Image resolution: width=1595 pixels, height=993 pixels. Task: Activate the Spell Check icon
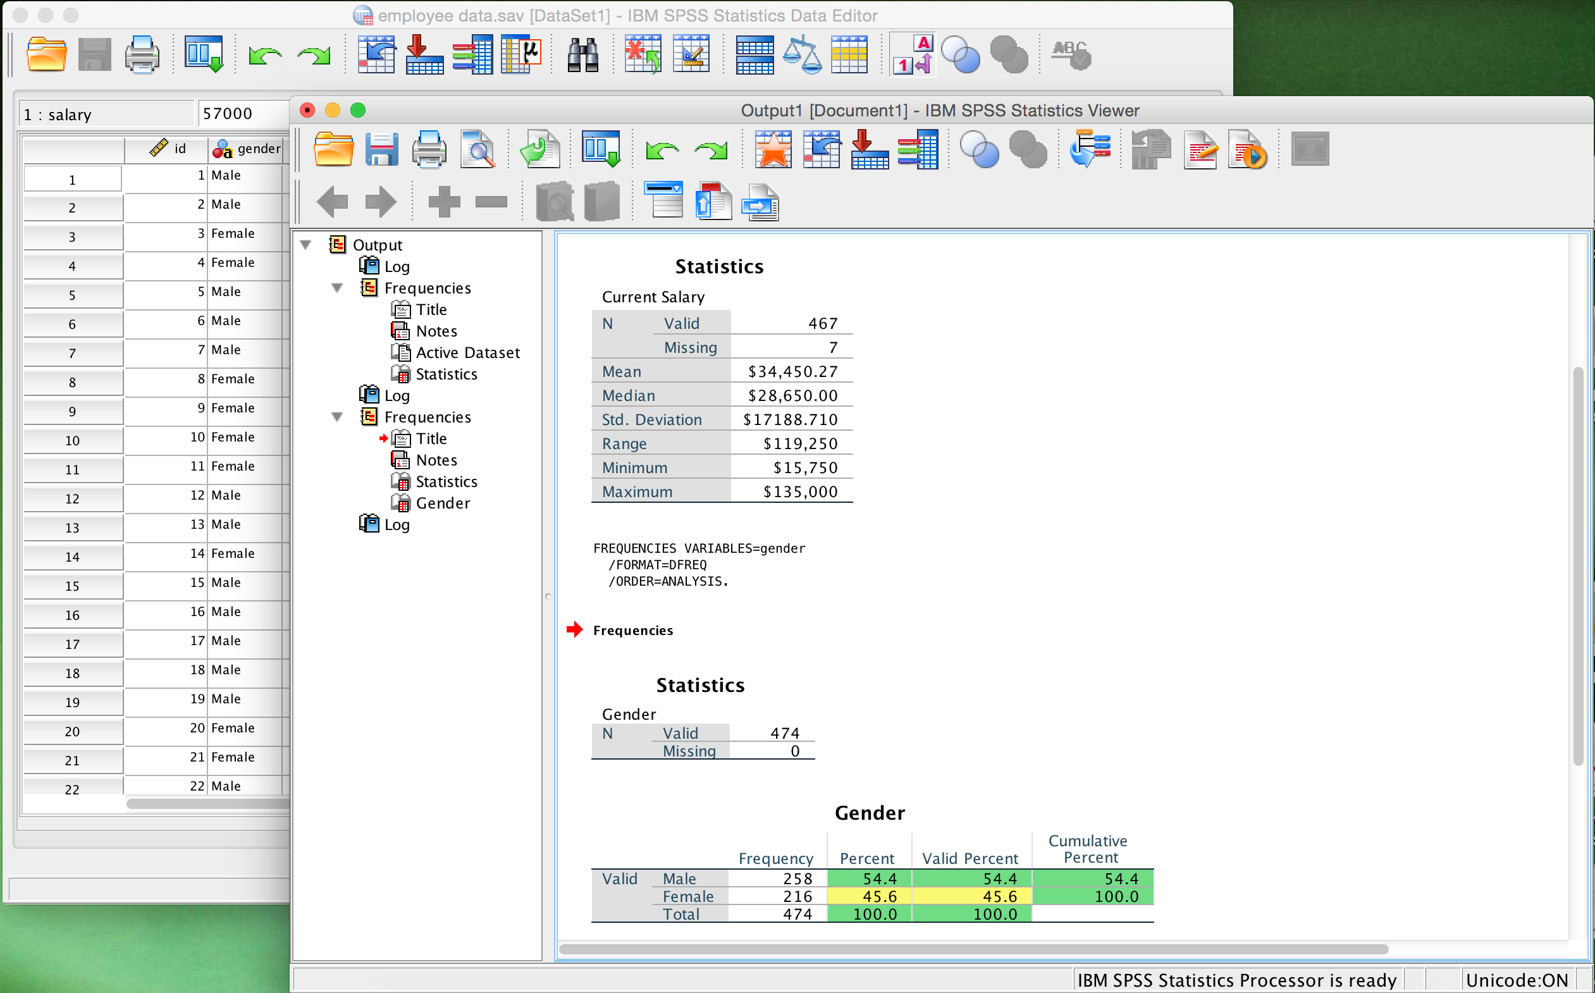[1070, 54]
